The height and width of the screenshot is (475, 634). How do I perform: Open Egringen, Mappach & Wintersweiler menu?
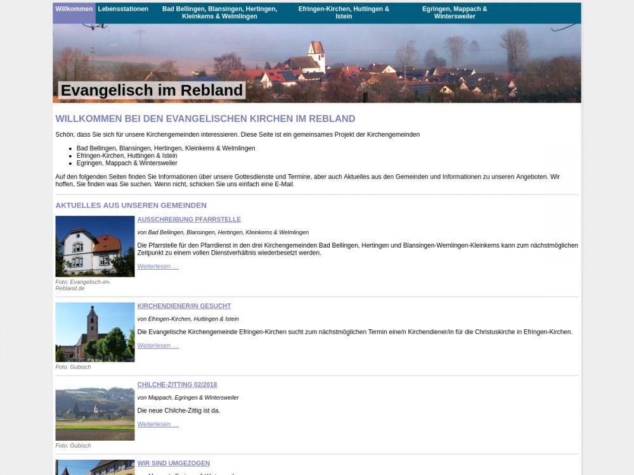455,13
